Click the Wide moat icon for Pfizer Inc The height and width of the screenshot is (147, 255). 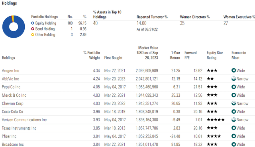pyautogui.click(x=233, y=136)
